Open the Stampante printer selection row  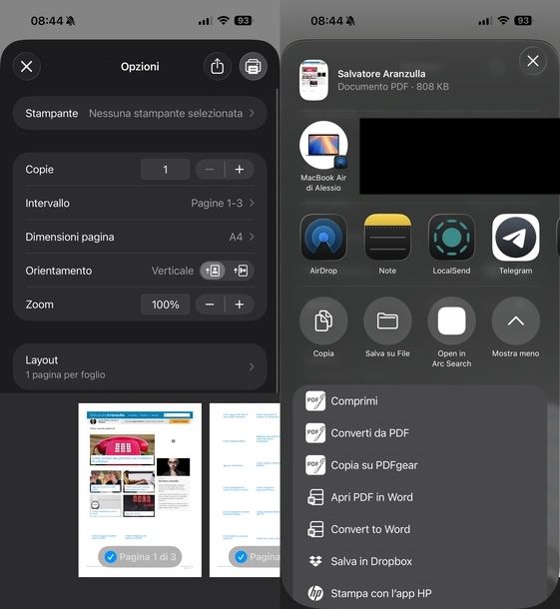[x=140, y=114]
